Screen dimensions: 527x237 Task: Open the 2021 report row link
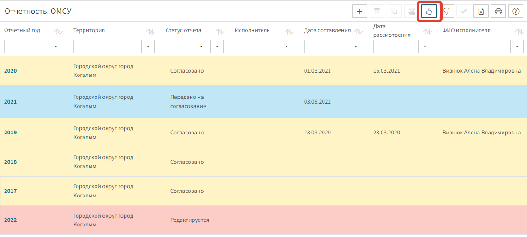(11, 102)
